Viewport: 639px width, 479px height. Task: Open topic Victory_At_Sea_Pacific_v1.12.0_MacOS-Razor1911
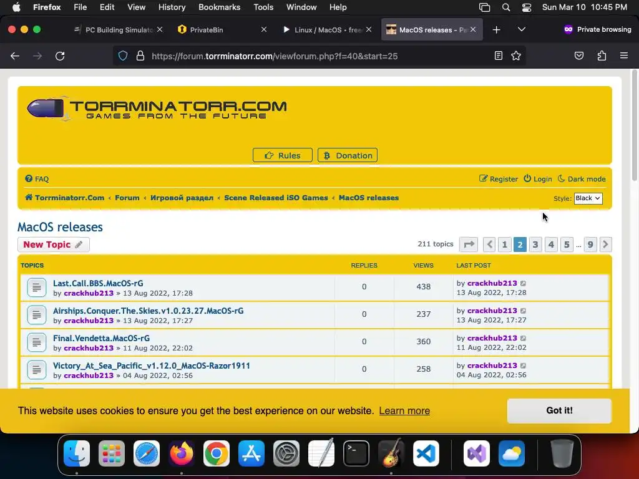coord(152,365)
